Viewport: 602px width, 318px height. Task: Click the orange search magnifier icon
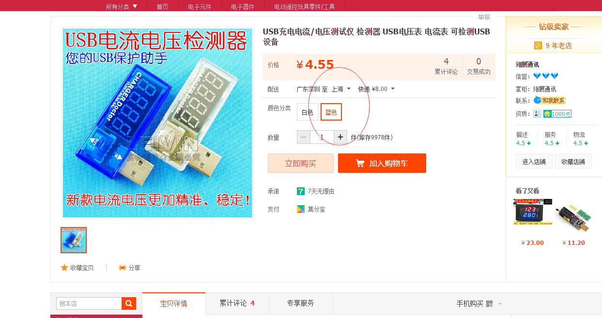(x=129, y=303)
